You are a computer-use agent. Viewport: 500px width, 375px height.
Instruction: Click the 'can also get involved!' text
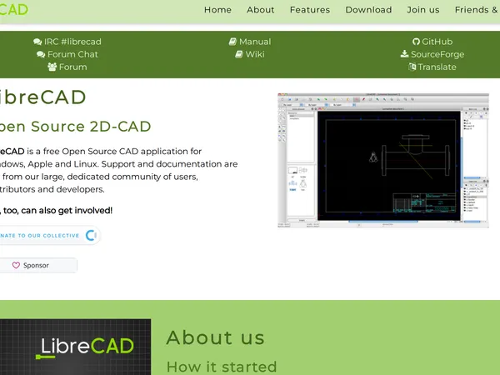tap(67, 211)
